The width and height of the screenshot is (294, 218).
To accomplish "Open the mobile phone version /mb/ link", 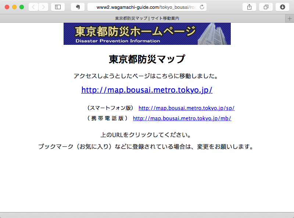I will pos(182,118).
